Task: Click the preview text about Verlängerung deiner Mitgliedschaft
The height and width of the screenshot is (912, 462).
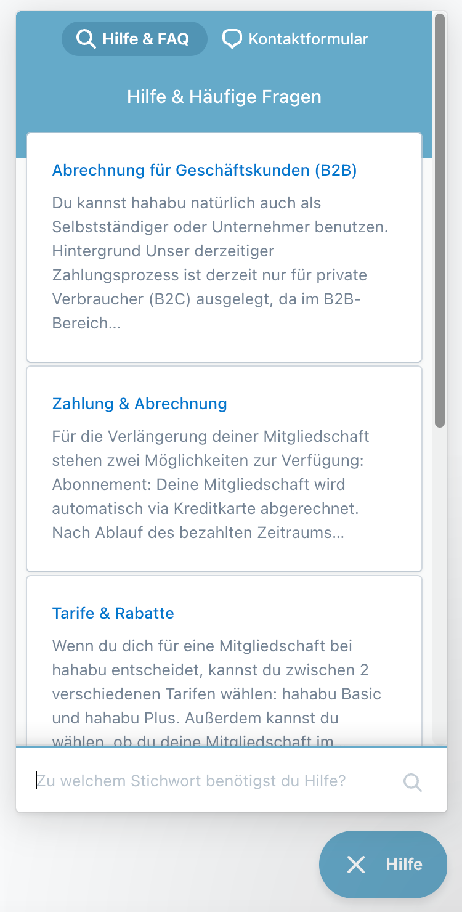Action: tap(211, 484)
